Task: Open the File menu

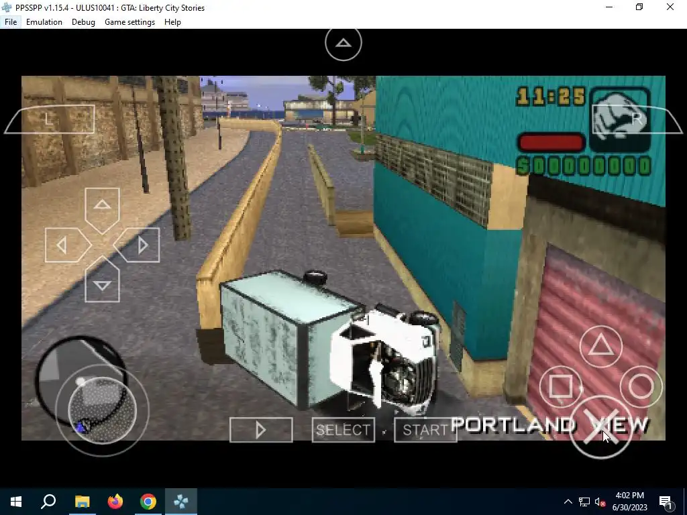Action: click(x=11, y=22)
